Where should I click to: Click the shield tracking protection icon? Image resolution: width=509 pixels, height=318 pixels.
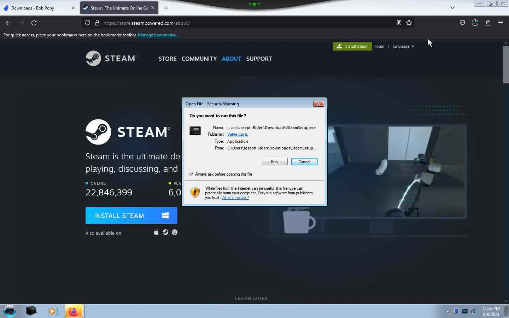[87, 23]
